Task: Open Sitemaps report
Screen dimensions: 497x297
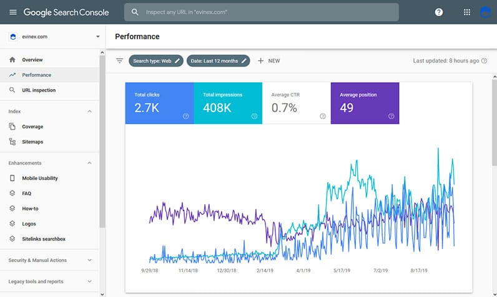Action: [x=49, y=142]
